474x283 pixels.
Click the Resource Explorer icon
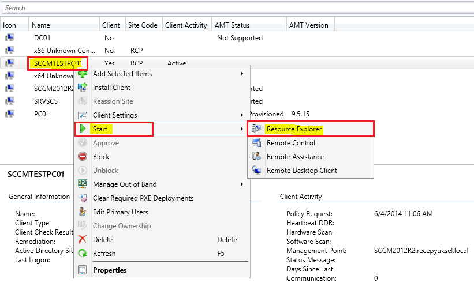coord(256,129)
